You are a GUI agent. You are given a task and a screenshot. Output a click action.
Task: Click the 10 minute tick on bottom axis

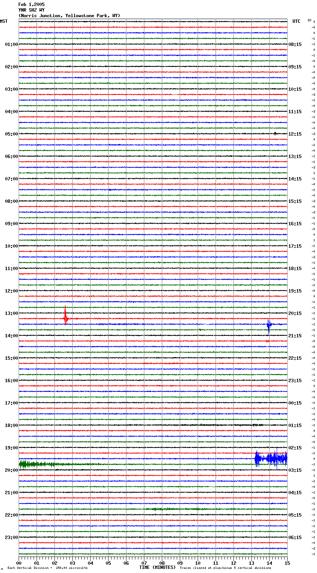(198, 563)
